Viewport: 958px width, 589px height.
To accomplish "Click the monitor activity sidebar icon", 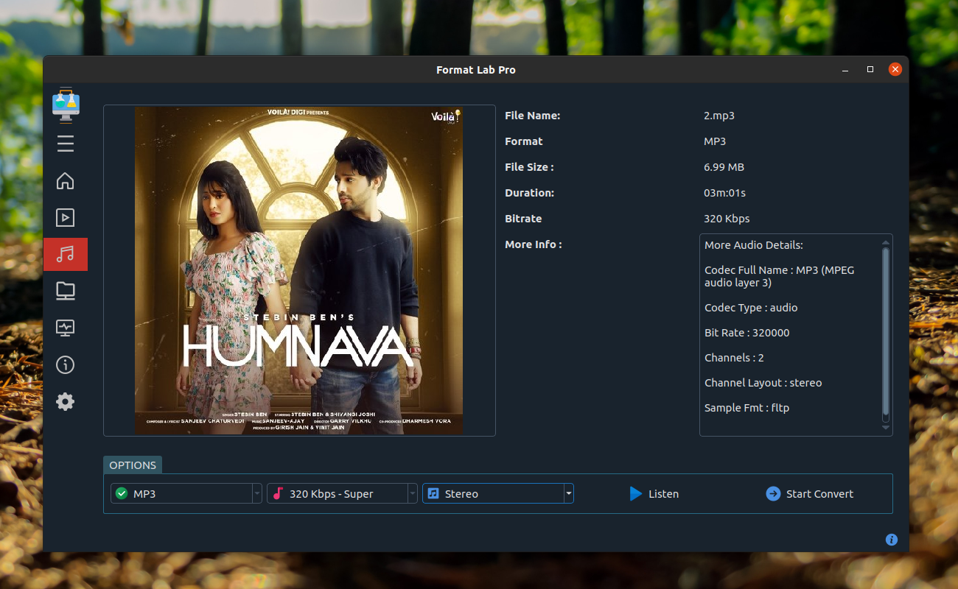I will coord(65,327).
